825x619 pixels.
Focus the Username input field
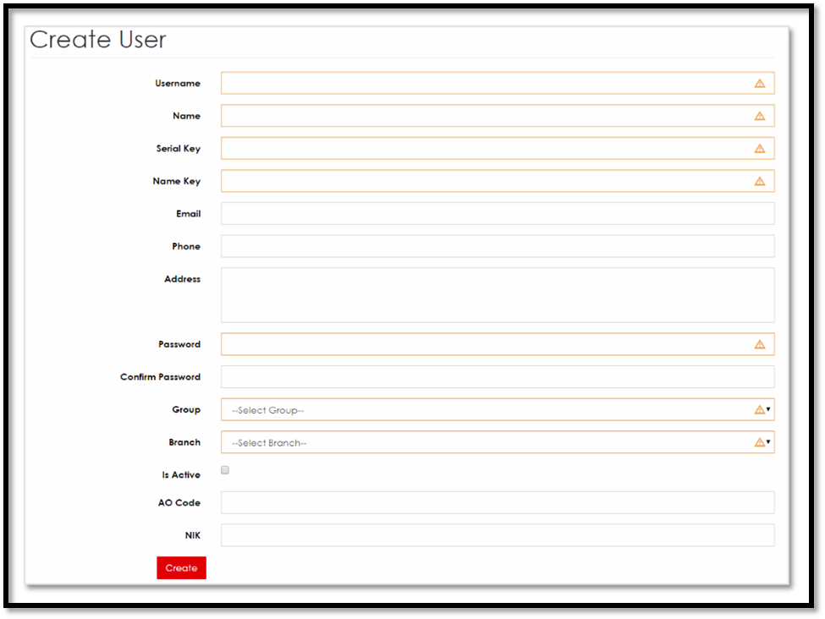point(498,83)
